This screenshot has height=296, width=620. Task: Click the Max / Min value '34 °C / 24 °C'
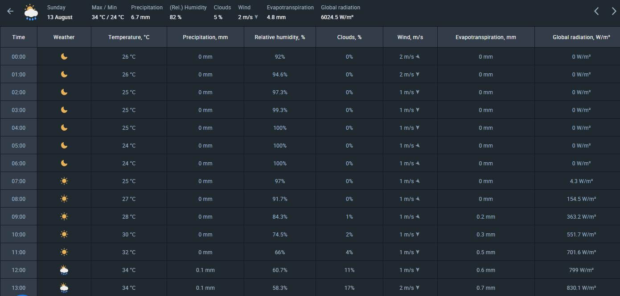tap(108, 17)
